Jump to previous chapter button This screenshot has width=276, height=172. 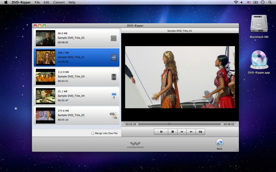(x=182, y=132)
